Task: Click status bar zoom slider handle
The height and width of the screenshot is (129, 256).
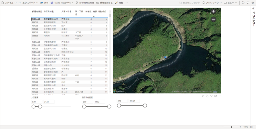Action: click(x=231, y=127)
